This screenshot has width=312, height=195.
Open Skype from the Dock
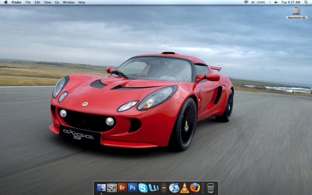pos(143,188)
